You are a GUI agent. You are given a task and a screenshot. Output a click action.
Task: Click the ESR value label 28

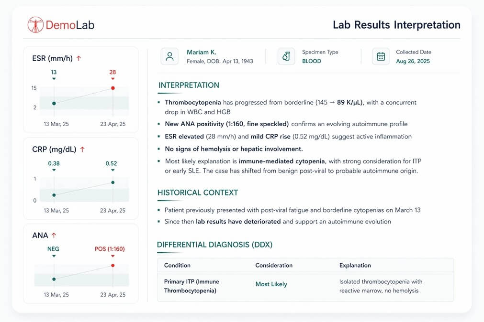click(x=113, y=72)
